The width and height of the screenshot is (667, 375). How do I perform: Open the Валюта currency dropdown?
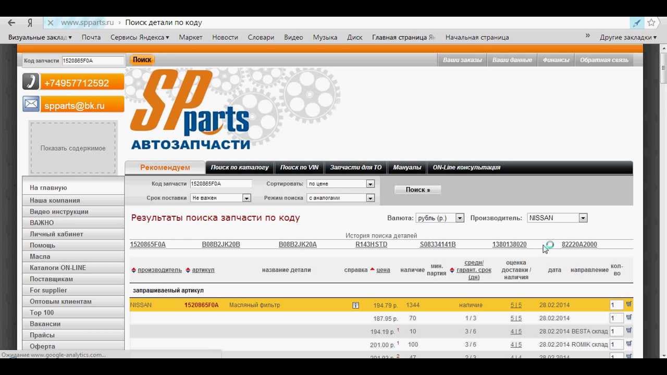coord(440,218)
